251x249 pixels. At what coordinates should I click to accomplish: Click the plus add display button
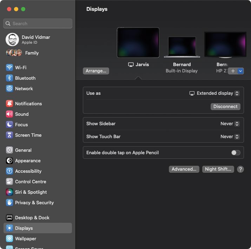(233, 71)
